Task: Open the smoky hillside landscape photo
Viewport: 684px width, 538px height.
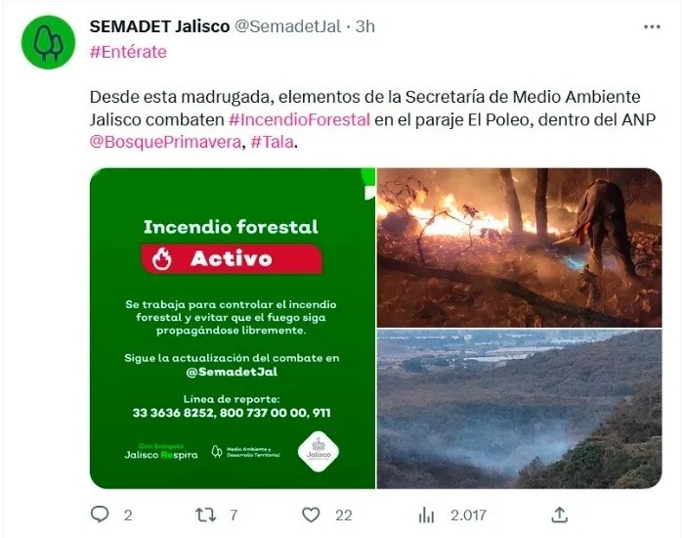Action: coord(520,409)
